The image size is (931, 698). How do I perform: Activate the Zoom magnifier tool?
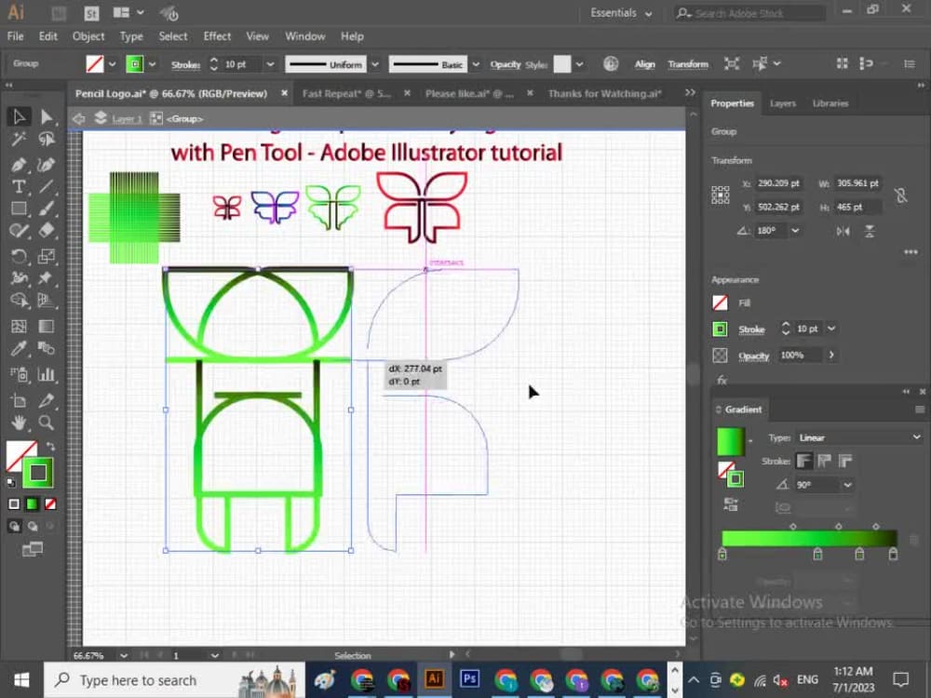coord(46,422)
